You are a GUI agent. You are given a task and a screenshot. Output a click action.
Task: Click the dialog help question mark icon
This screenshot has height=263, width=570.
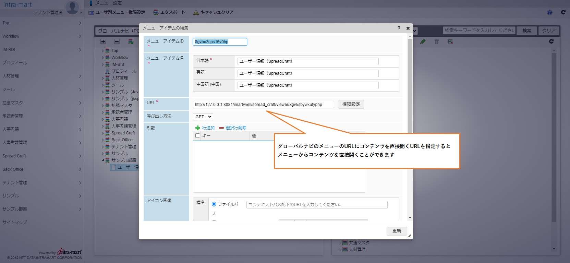pyautogui.click(x=399, y=28)
